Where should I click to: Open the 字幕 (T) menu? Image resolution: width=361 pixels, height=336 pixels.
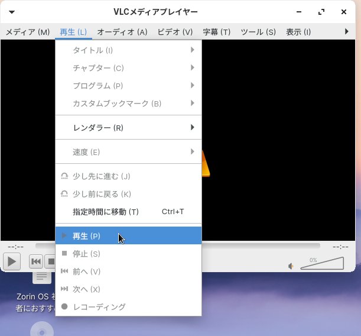point(216,32)
